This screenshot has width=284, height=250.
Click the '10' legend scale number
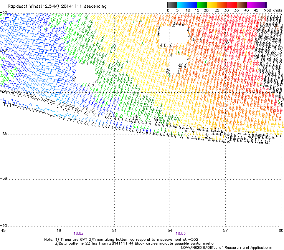[x=188, y=10]
